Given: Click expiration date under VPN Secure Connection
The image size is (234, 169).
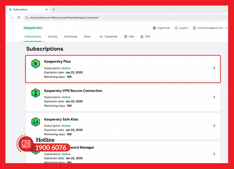Looking at the screenshot, I should pos(74,101).
